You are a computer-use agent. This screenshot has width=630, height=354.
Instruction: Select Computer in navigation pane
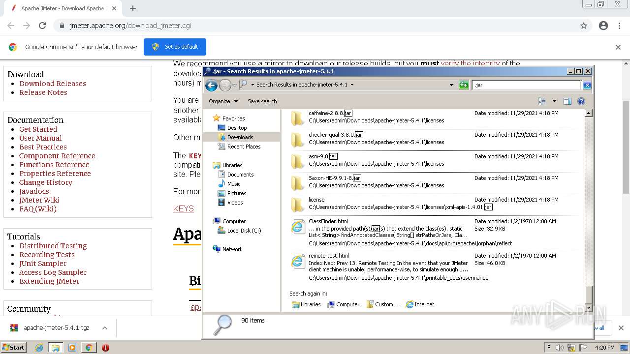[x=234, y=221]
